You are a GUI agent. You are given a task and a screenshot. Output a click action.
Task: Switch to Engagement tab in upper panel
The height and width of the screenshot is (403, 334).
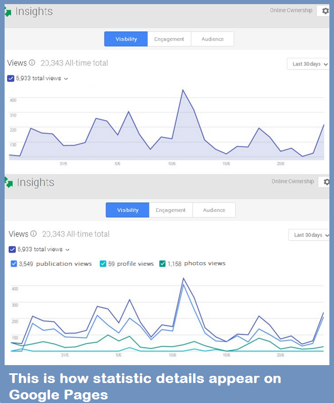pyautogui.click(x=169, y=39)
